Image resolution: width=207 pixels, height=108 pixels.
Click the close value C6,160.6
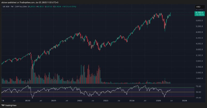(x=57, y=6)
